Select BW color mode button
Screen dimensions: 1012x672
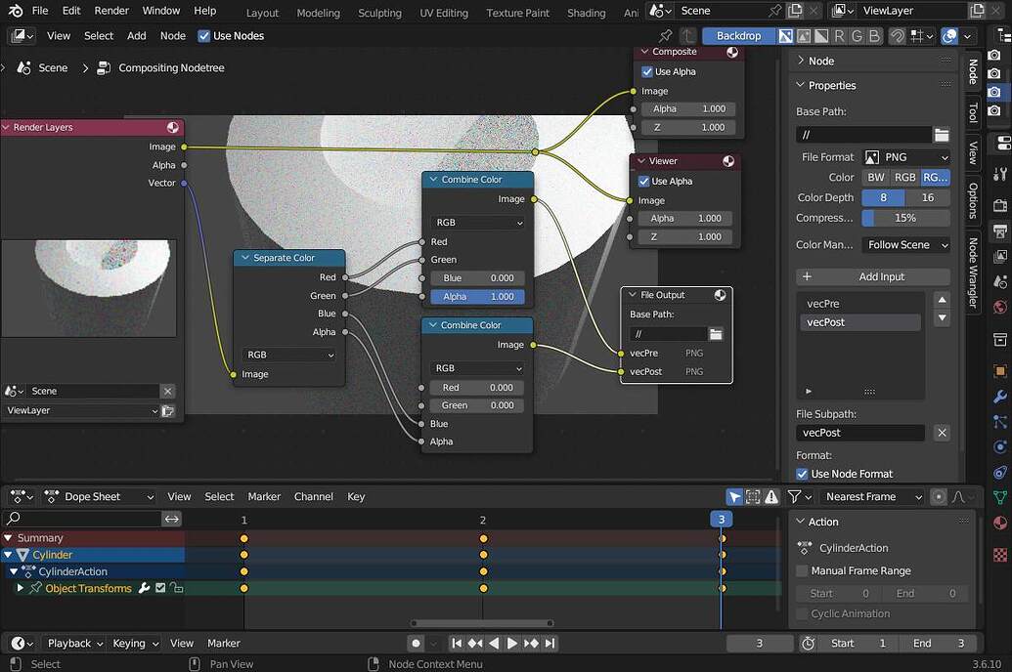tap(876, 178)
